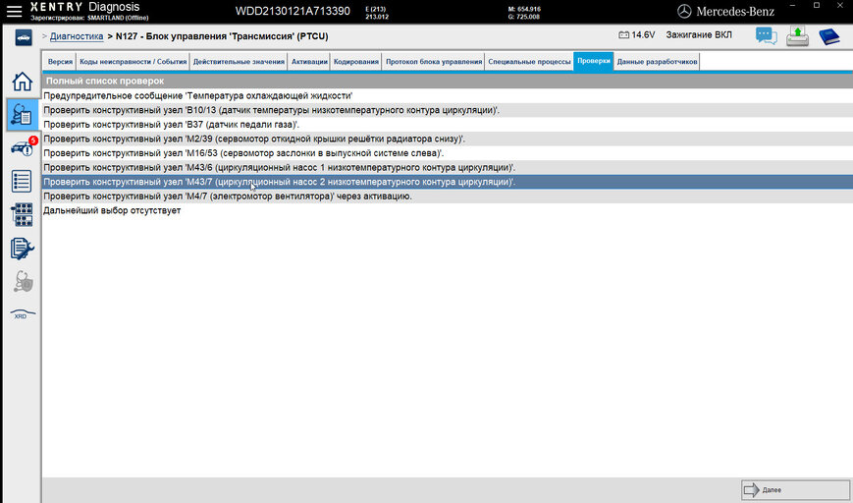
Task: Click the 'E (213)' model label
Action: pyautogui.click(x=376, y=9)
